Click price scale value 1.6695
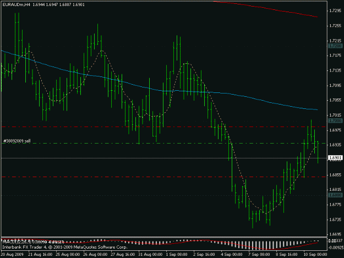The width and height of the screenshot is (344, 258). 335,234
